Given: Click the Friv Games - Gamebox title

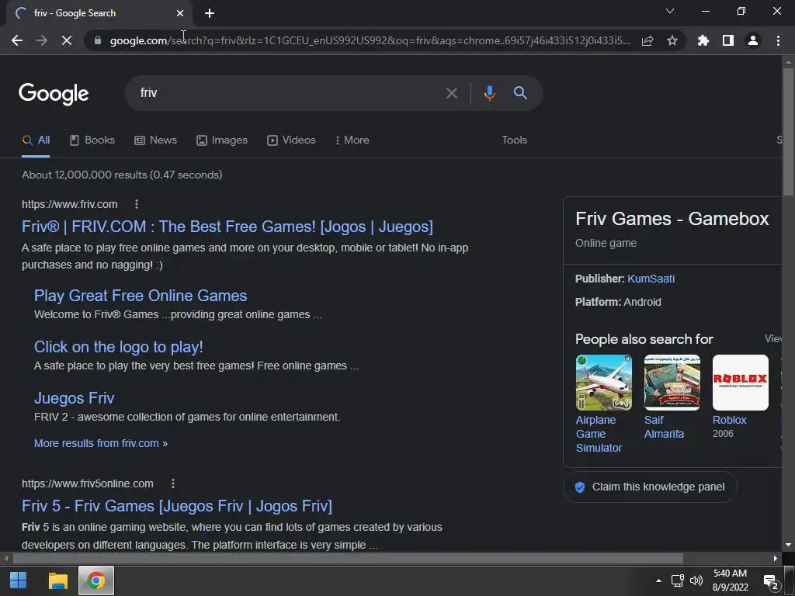Looking at the screenshot, I should pos(672,219).
